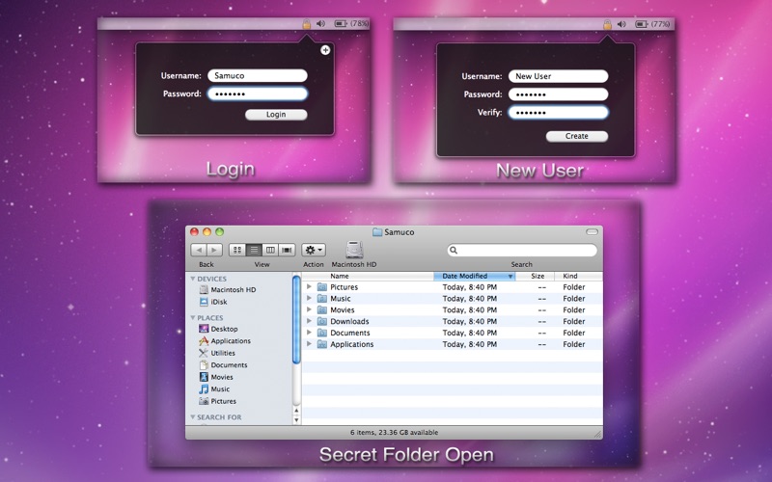The height and width of the screenshot is (482, 772).
Task: Expand the Movies folder disclosure triangle
Action: point(309,309)
